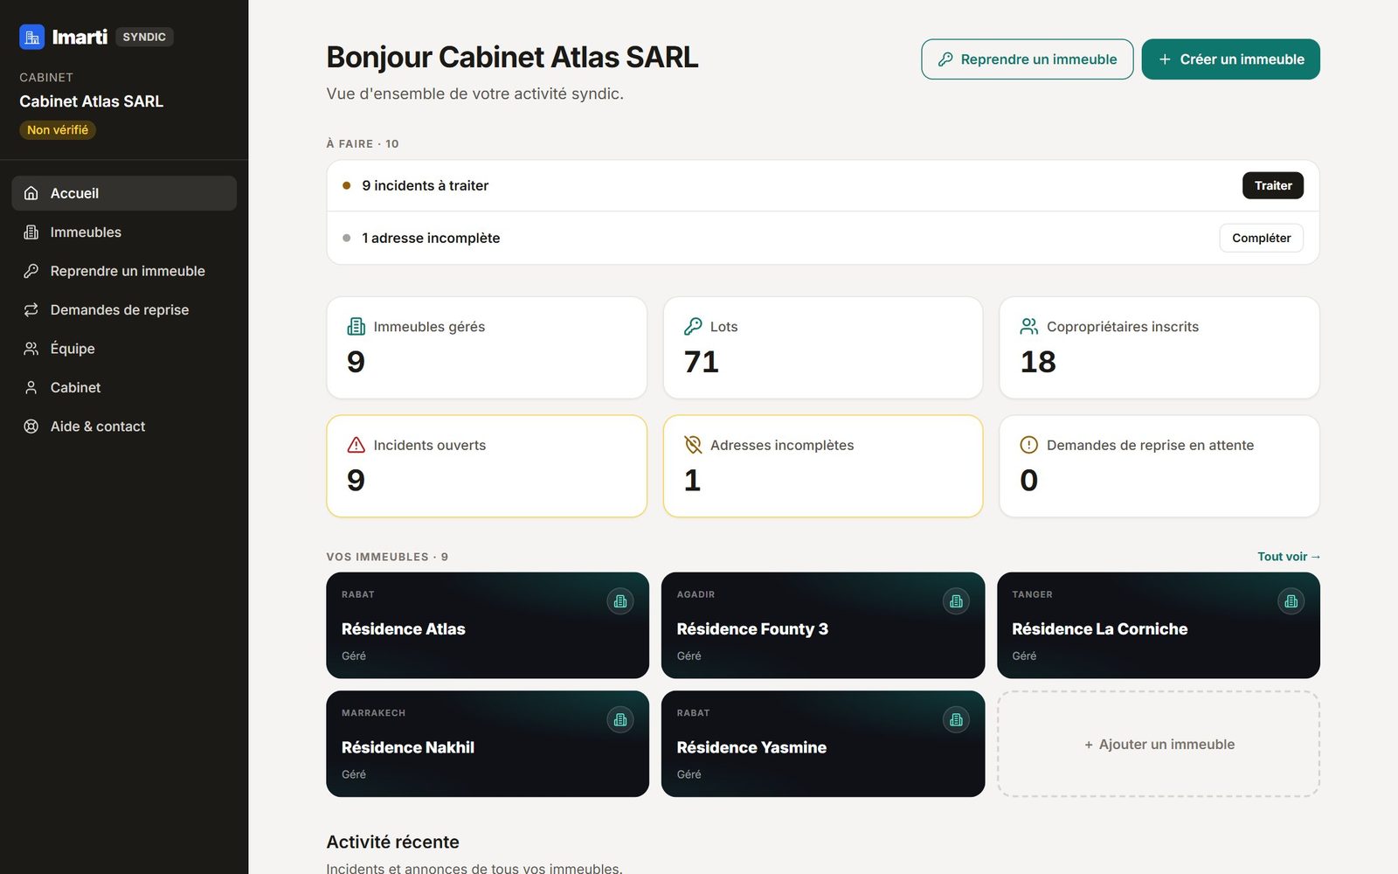The image size is (1398, 874).
Task: Click the Traiter button for incidents
Action: coord(1273,185)
